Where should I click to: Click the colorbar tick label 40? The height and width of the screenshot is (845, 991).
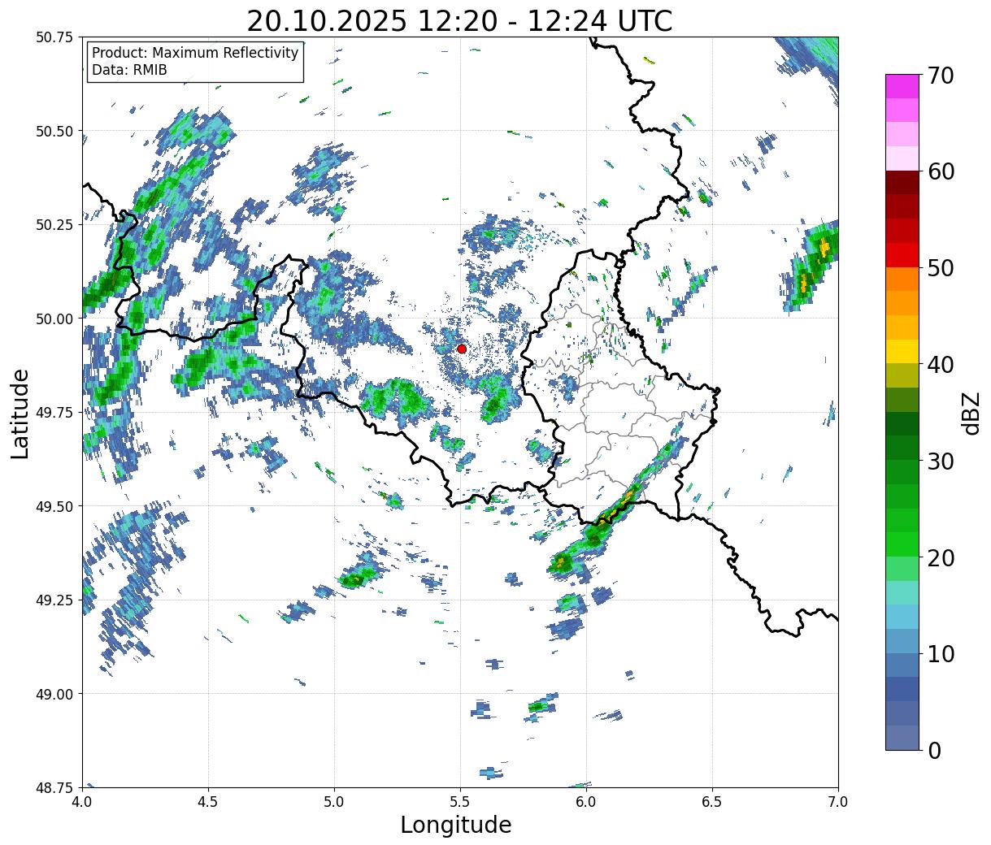(x=941, y=365)
